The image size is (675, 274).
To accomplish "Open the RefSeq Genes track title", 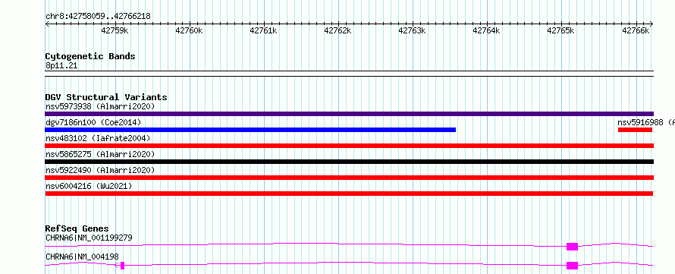I will coord(77,228).
